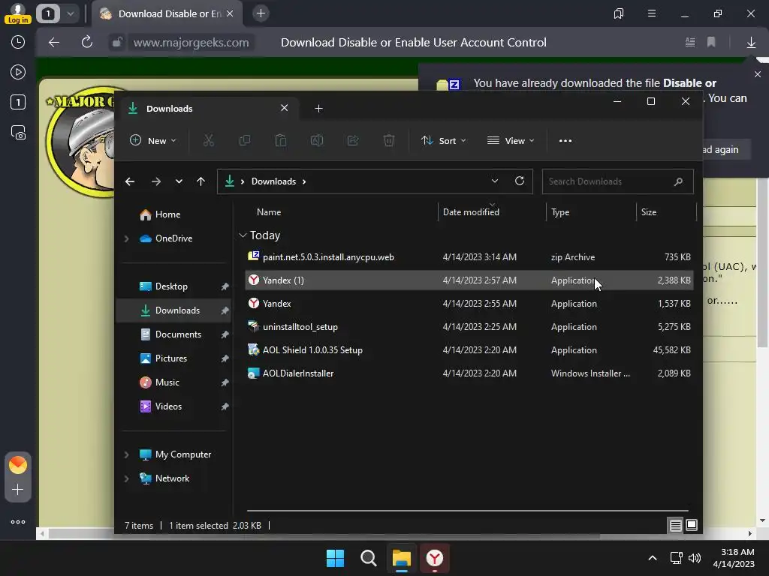Select AOLDialerInstaller file
769x576 pixels.
(x=469, y=373)
